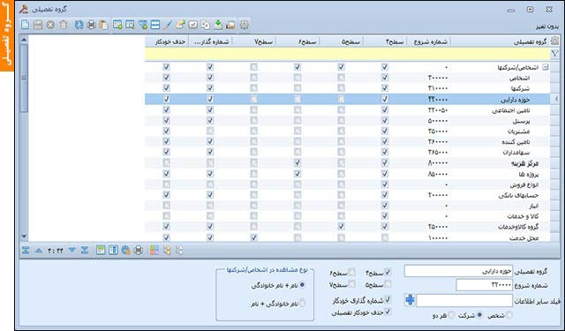
Task: Toggle سطح۶ checkbox in مرکز هزینه row
Action: point(298,163)
